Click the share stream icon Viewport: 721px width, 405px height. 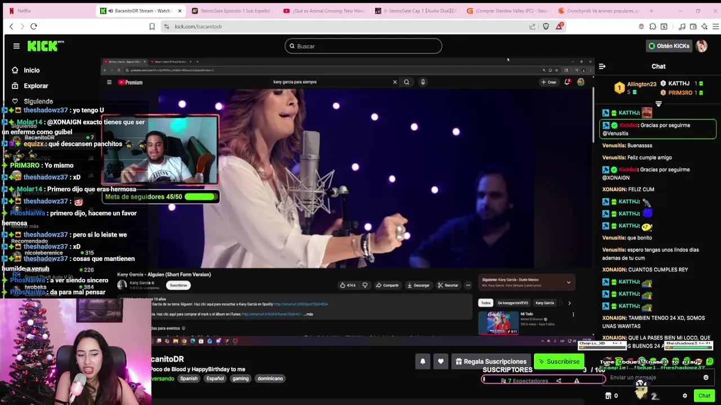[x=559, y=381]
